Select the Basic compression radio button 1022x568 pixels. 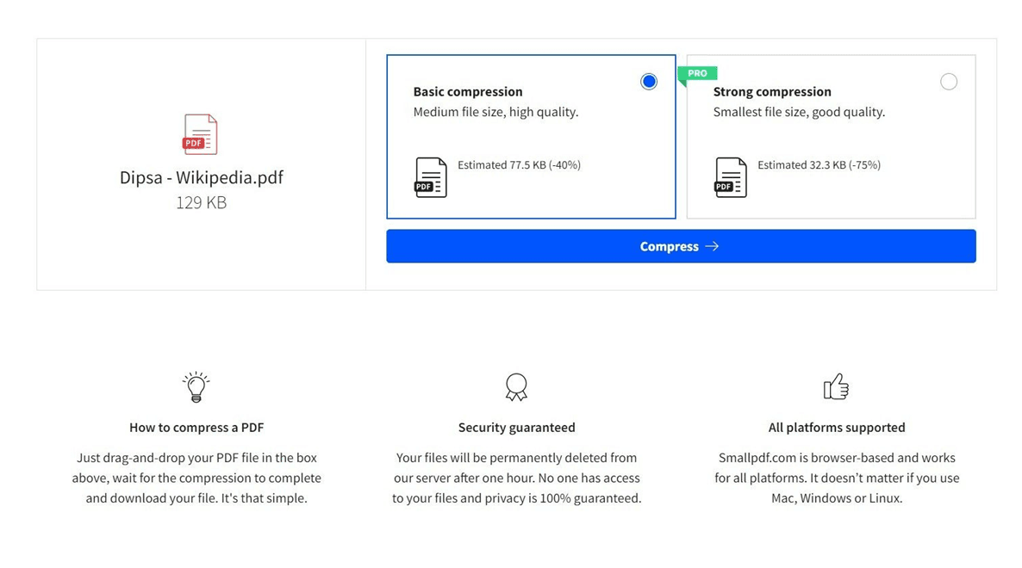click(649, 82)
